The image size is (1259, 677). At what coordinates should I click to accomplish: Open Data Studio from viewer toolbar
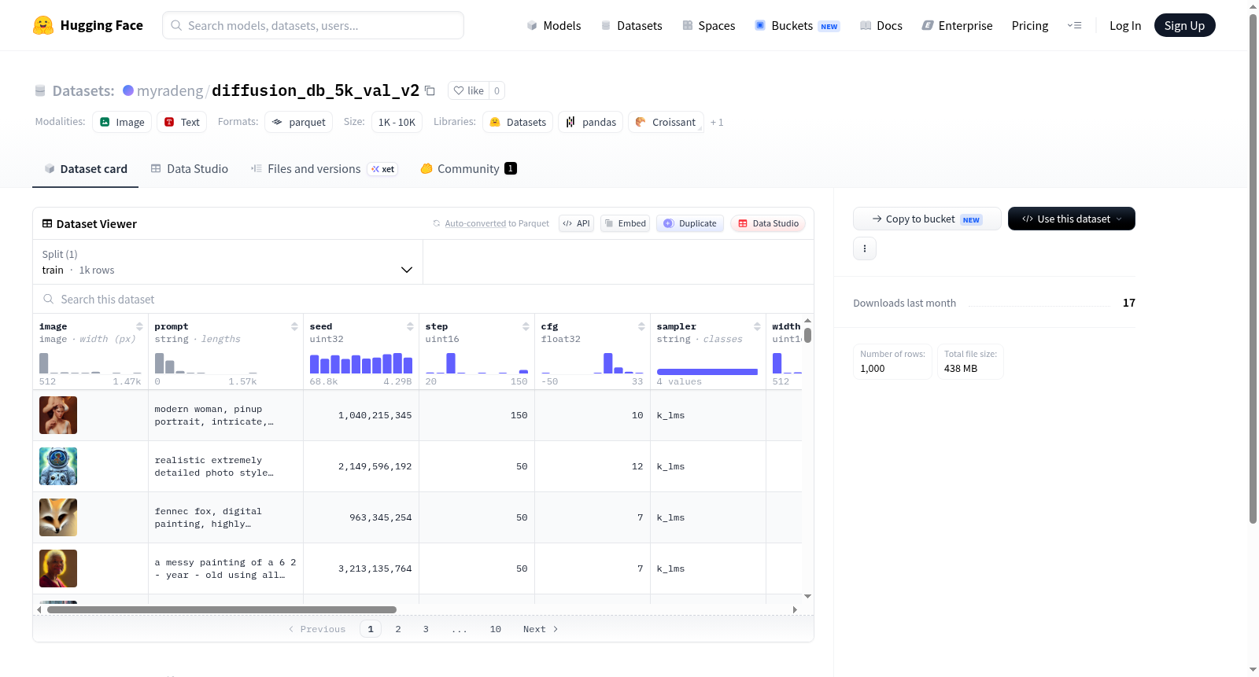click(768, 223)
